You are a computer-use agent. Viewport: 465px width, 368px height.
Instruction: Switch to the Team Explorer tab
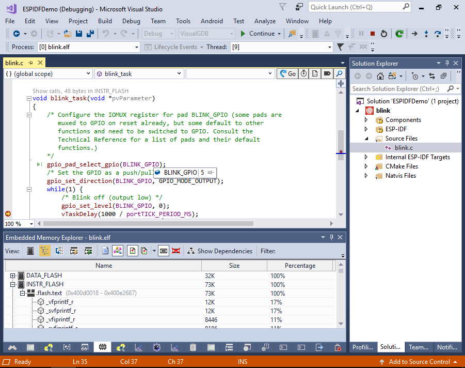[x=419, y=347]
